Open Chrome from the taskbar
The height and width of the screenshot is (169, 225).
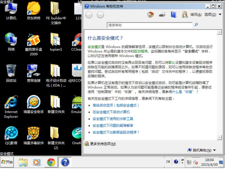[x=51, y=162]
